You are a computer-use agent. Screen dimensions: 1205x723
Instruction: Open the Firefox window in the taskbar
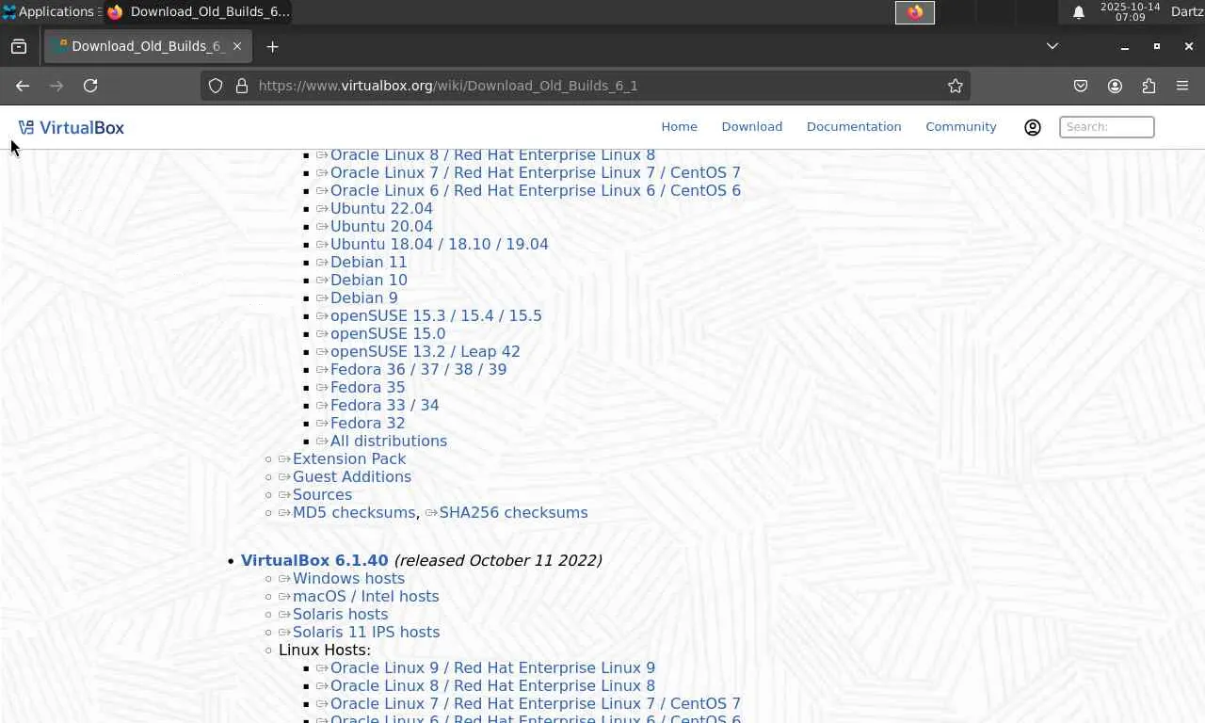[198, 12]
